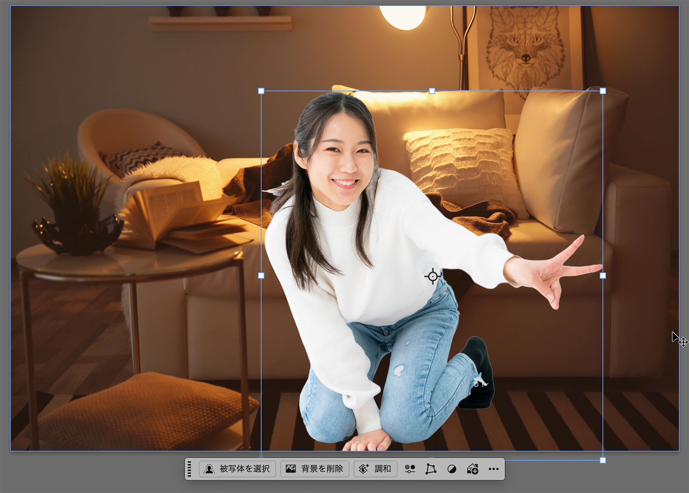The height and width of the screenshot is (493, 689).
Task: Click the bottom-right transform handle
Action: click(603, 460)
